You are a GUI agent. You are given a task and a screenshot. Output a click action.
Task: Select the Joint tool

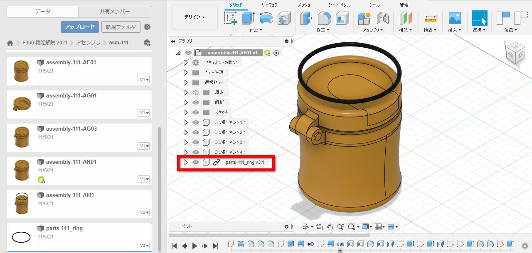[382, 18]
